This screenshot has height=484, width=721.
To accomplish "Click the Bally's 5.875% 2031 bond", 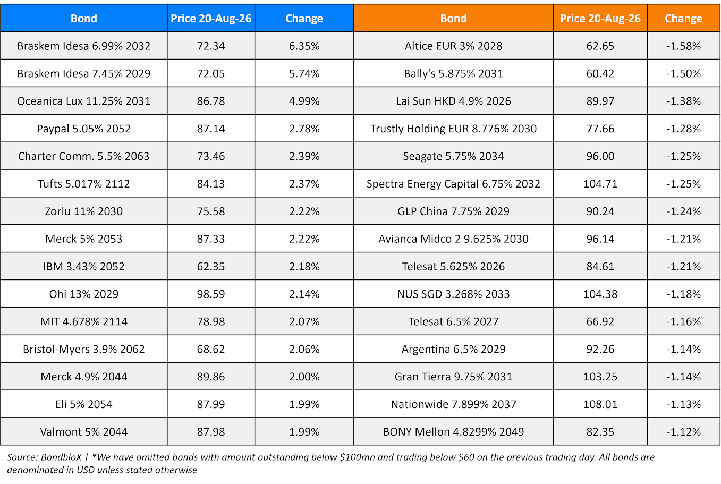I will point(453,73).
